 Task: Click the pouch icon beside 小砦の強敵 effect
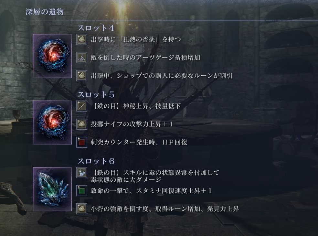coord(82,209)
